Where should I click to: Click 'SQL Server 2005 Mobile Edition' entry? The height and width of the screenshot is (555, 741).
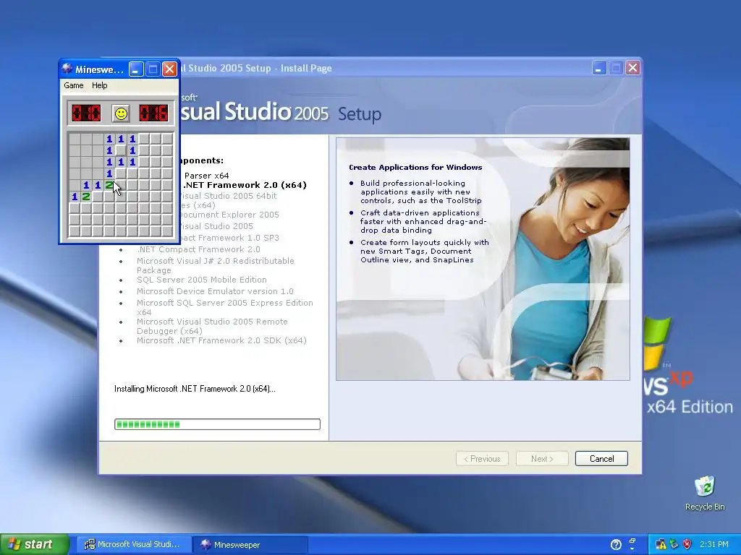pyautogui.click(x=202, y=280)
